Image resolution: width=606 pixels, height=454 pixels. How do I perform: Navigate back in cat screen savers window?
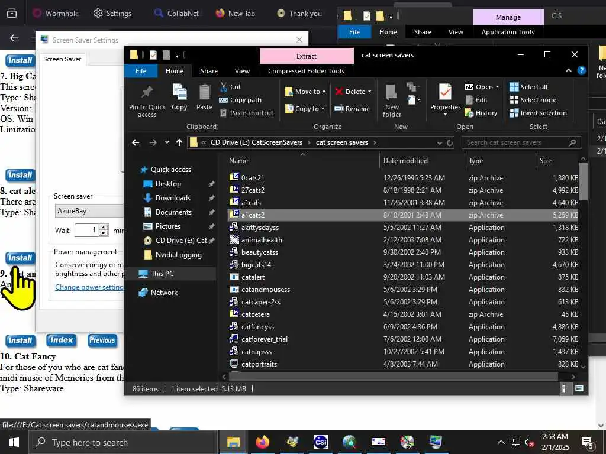point(136,142)
